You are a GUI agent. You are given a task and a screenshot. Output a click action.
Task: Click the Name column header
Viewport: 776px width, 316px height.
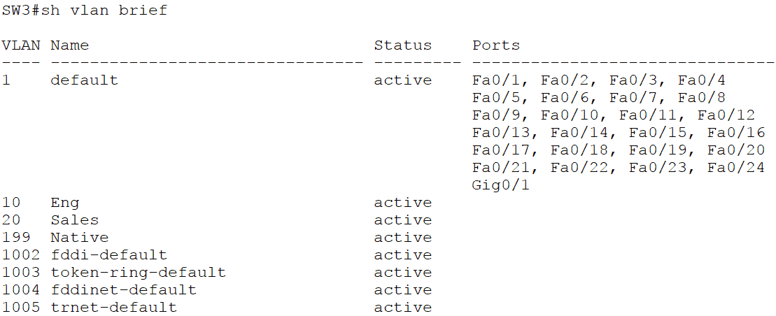[x=69, y=45]
